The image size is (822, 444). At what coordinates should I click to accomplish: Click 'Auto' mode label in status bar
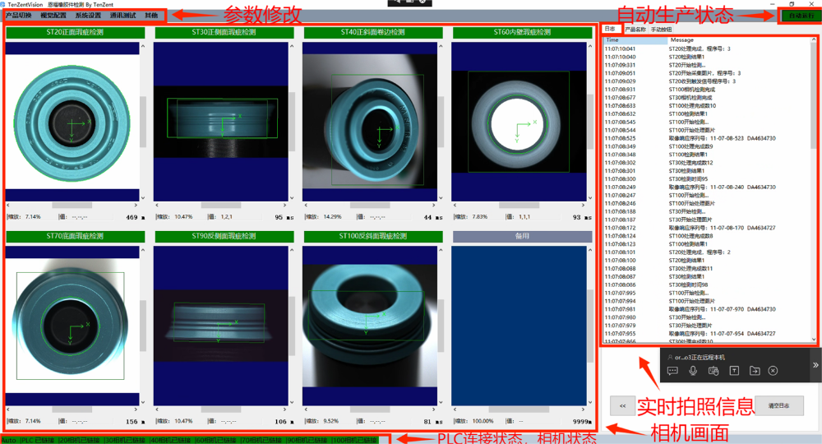[x=9, y=441]
